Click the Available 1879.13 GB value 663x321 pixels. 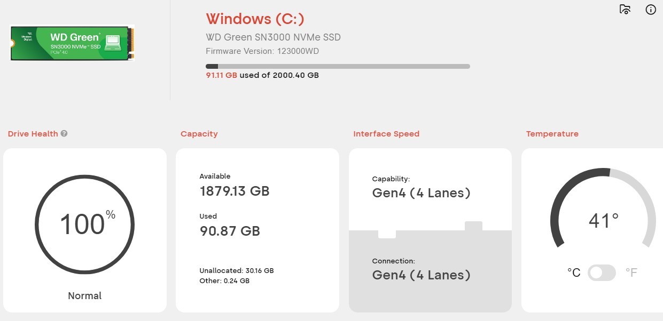click(x=235, y=191)
